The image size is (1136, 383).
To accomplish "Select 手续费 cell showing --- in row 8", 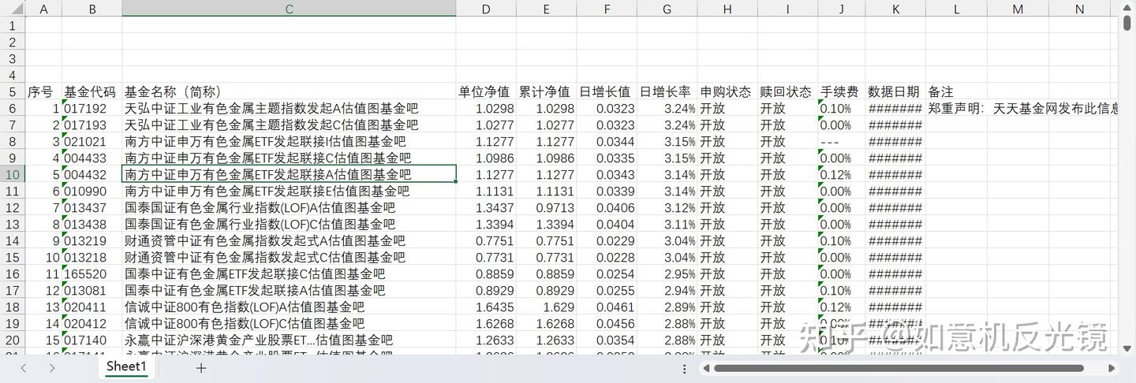I will [x=842, y=141].
